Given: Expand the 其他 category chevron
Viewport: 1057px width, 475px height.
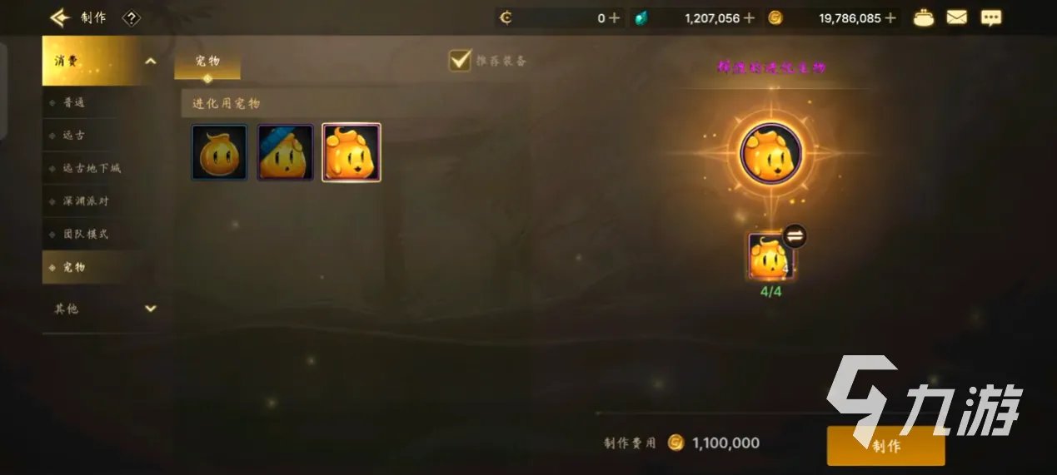Looking at the screenshot, I should (150, 309).
